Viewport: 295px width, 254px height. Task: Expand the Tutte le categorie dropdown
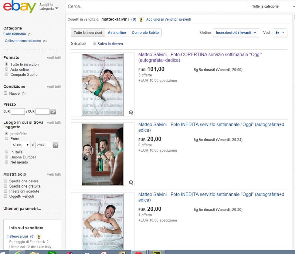[x=270, y=6]
